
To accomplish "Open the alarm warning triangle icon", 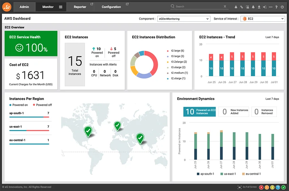I will tap(248, 7).
